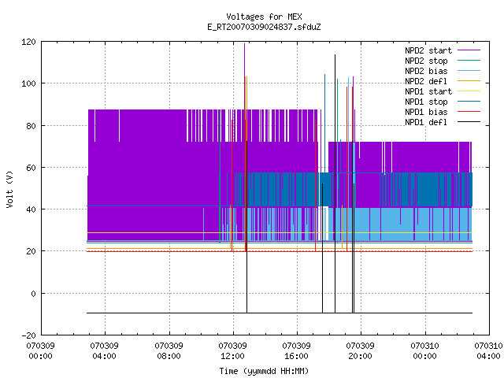This screenshot has width=504, height=378.
Task: Click the 'Time (yymmdd HH:MM)' x-axis label
Action: coord(264,371)
